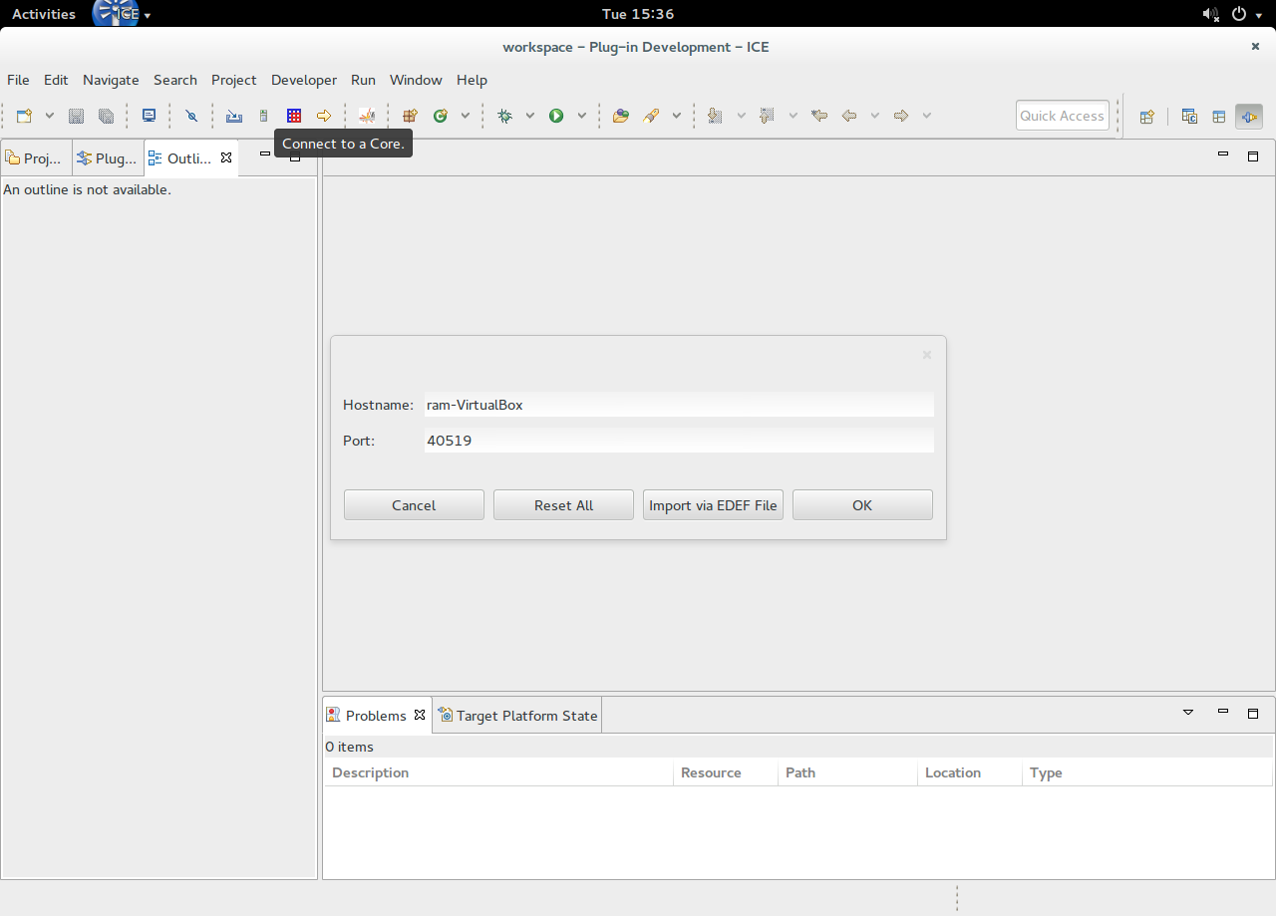Click the Save All toolbar icon

pos(106,116)
